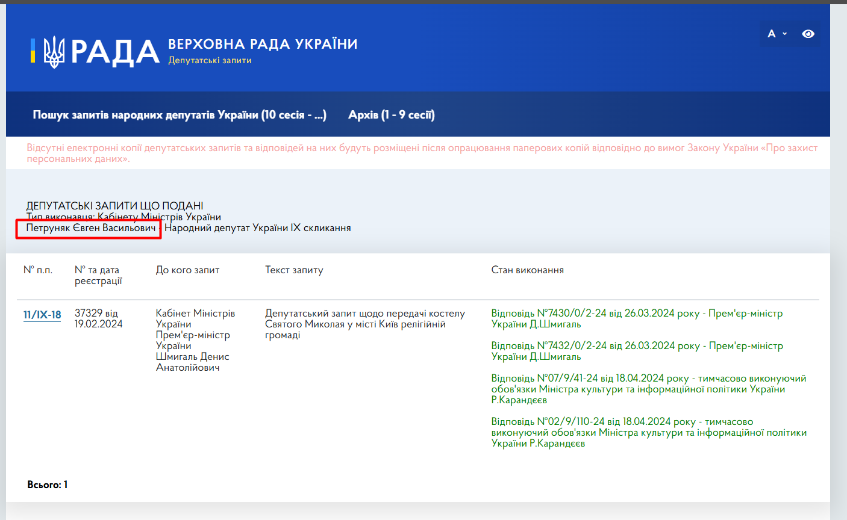The width and height of the screenshot is (847, 520).
Task: Open 'Пошук запитів народних депутатів України' menu
Action: 180,114
